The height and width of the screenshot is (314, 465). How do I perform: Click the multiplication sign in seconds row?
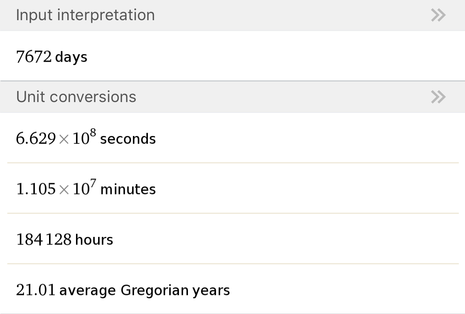[64, 139]
